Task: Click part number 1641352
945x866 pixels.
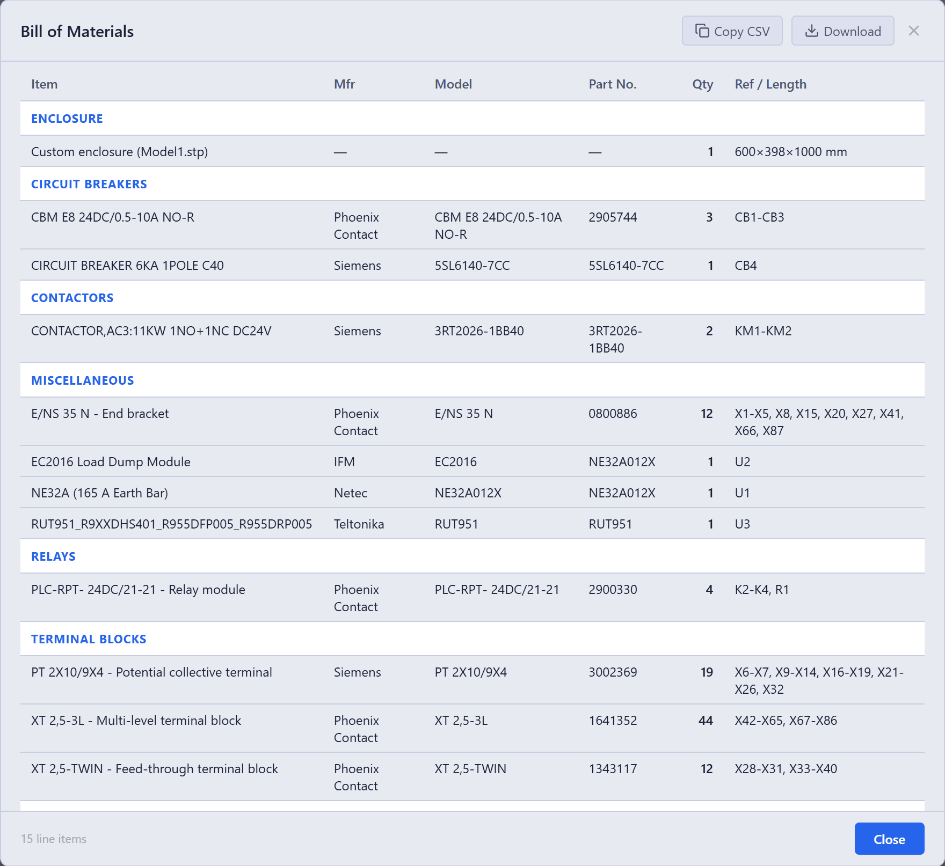Action: coord(613,721)
